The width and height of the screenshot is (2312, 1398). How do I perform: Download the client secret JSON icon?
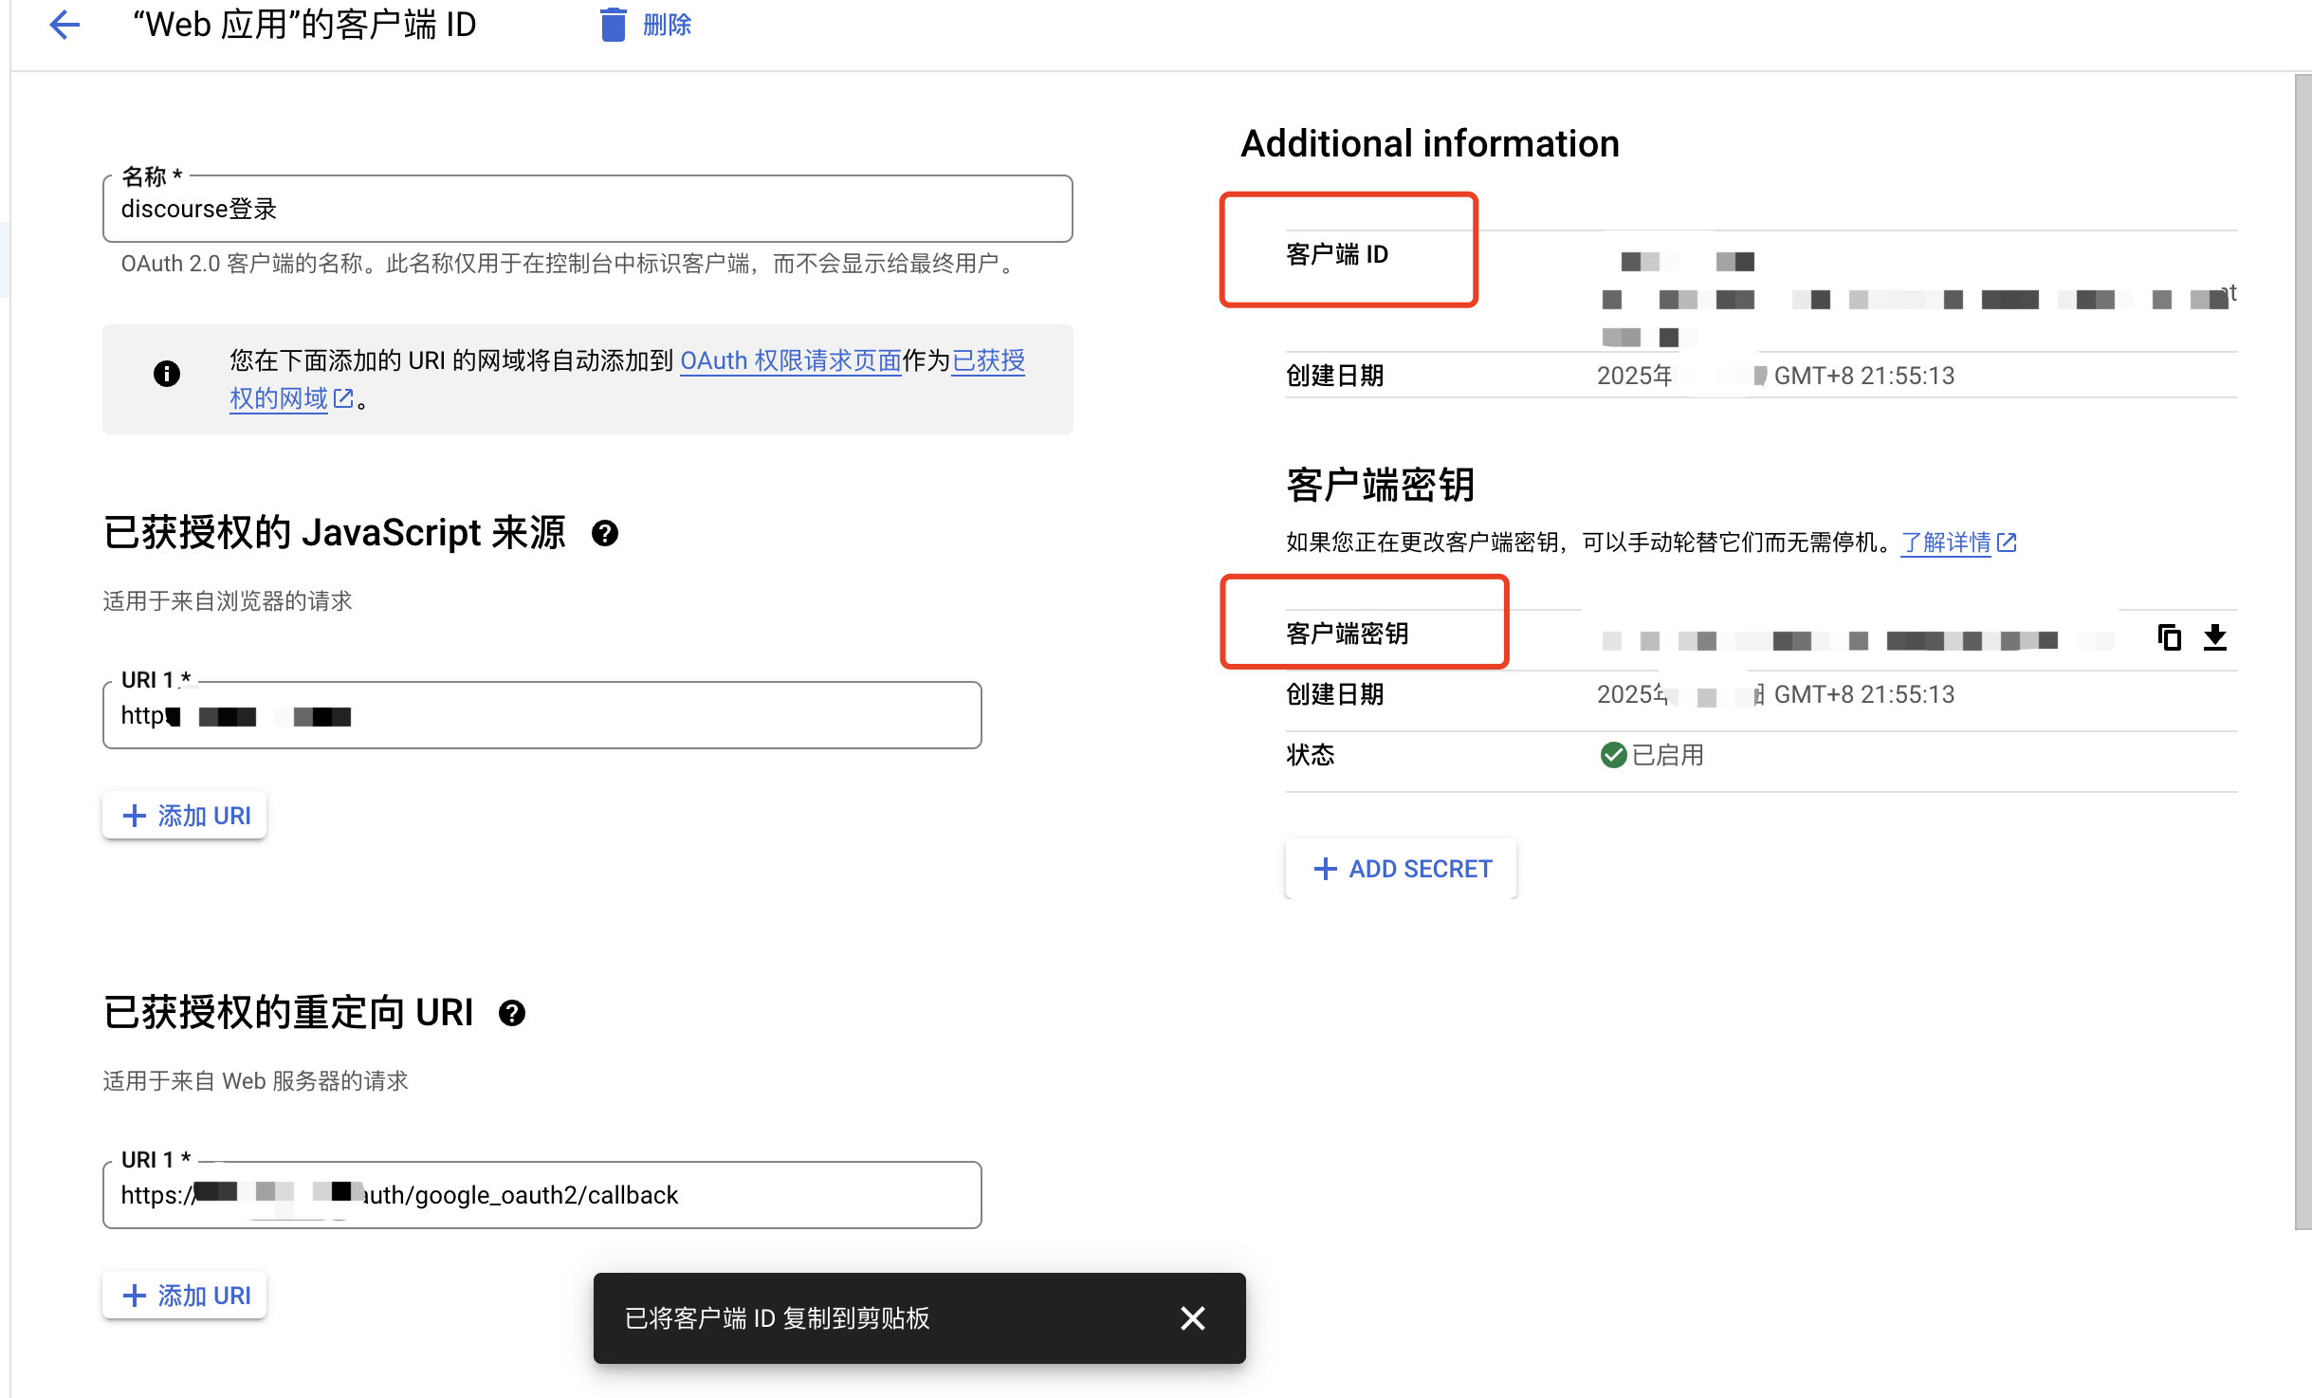point(2215,636)
